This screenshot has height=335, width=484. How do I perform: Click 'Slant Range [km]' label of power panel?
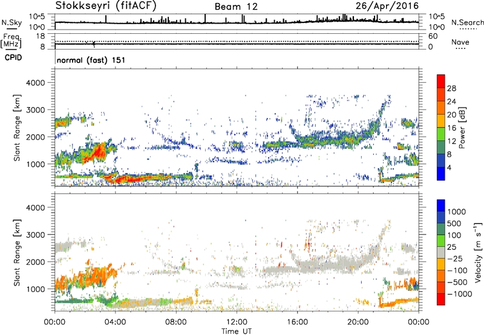coord(17,128)
